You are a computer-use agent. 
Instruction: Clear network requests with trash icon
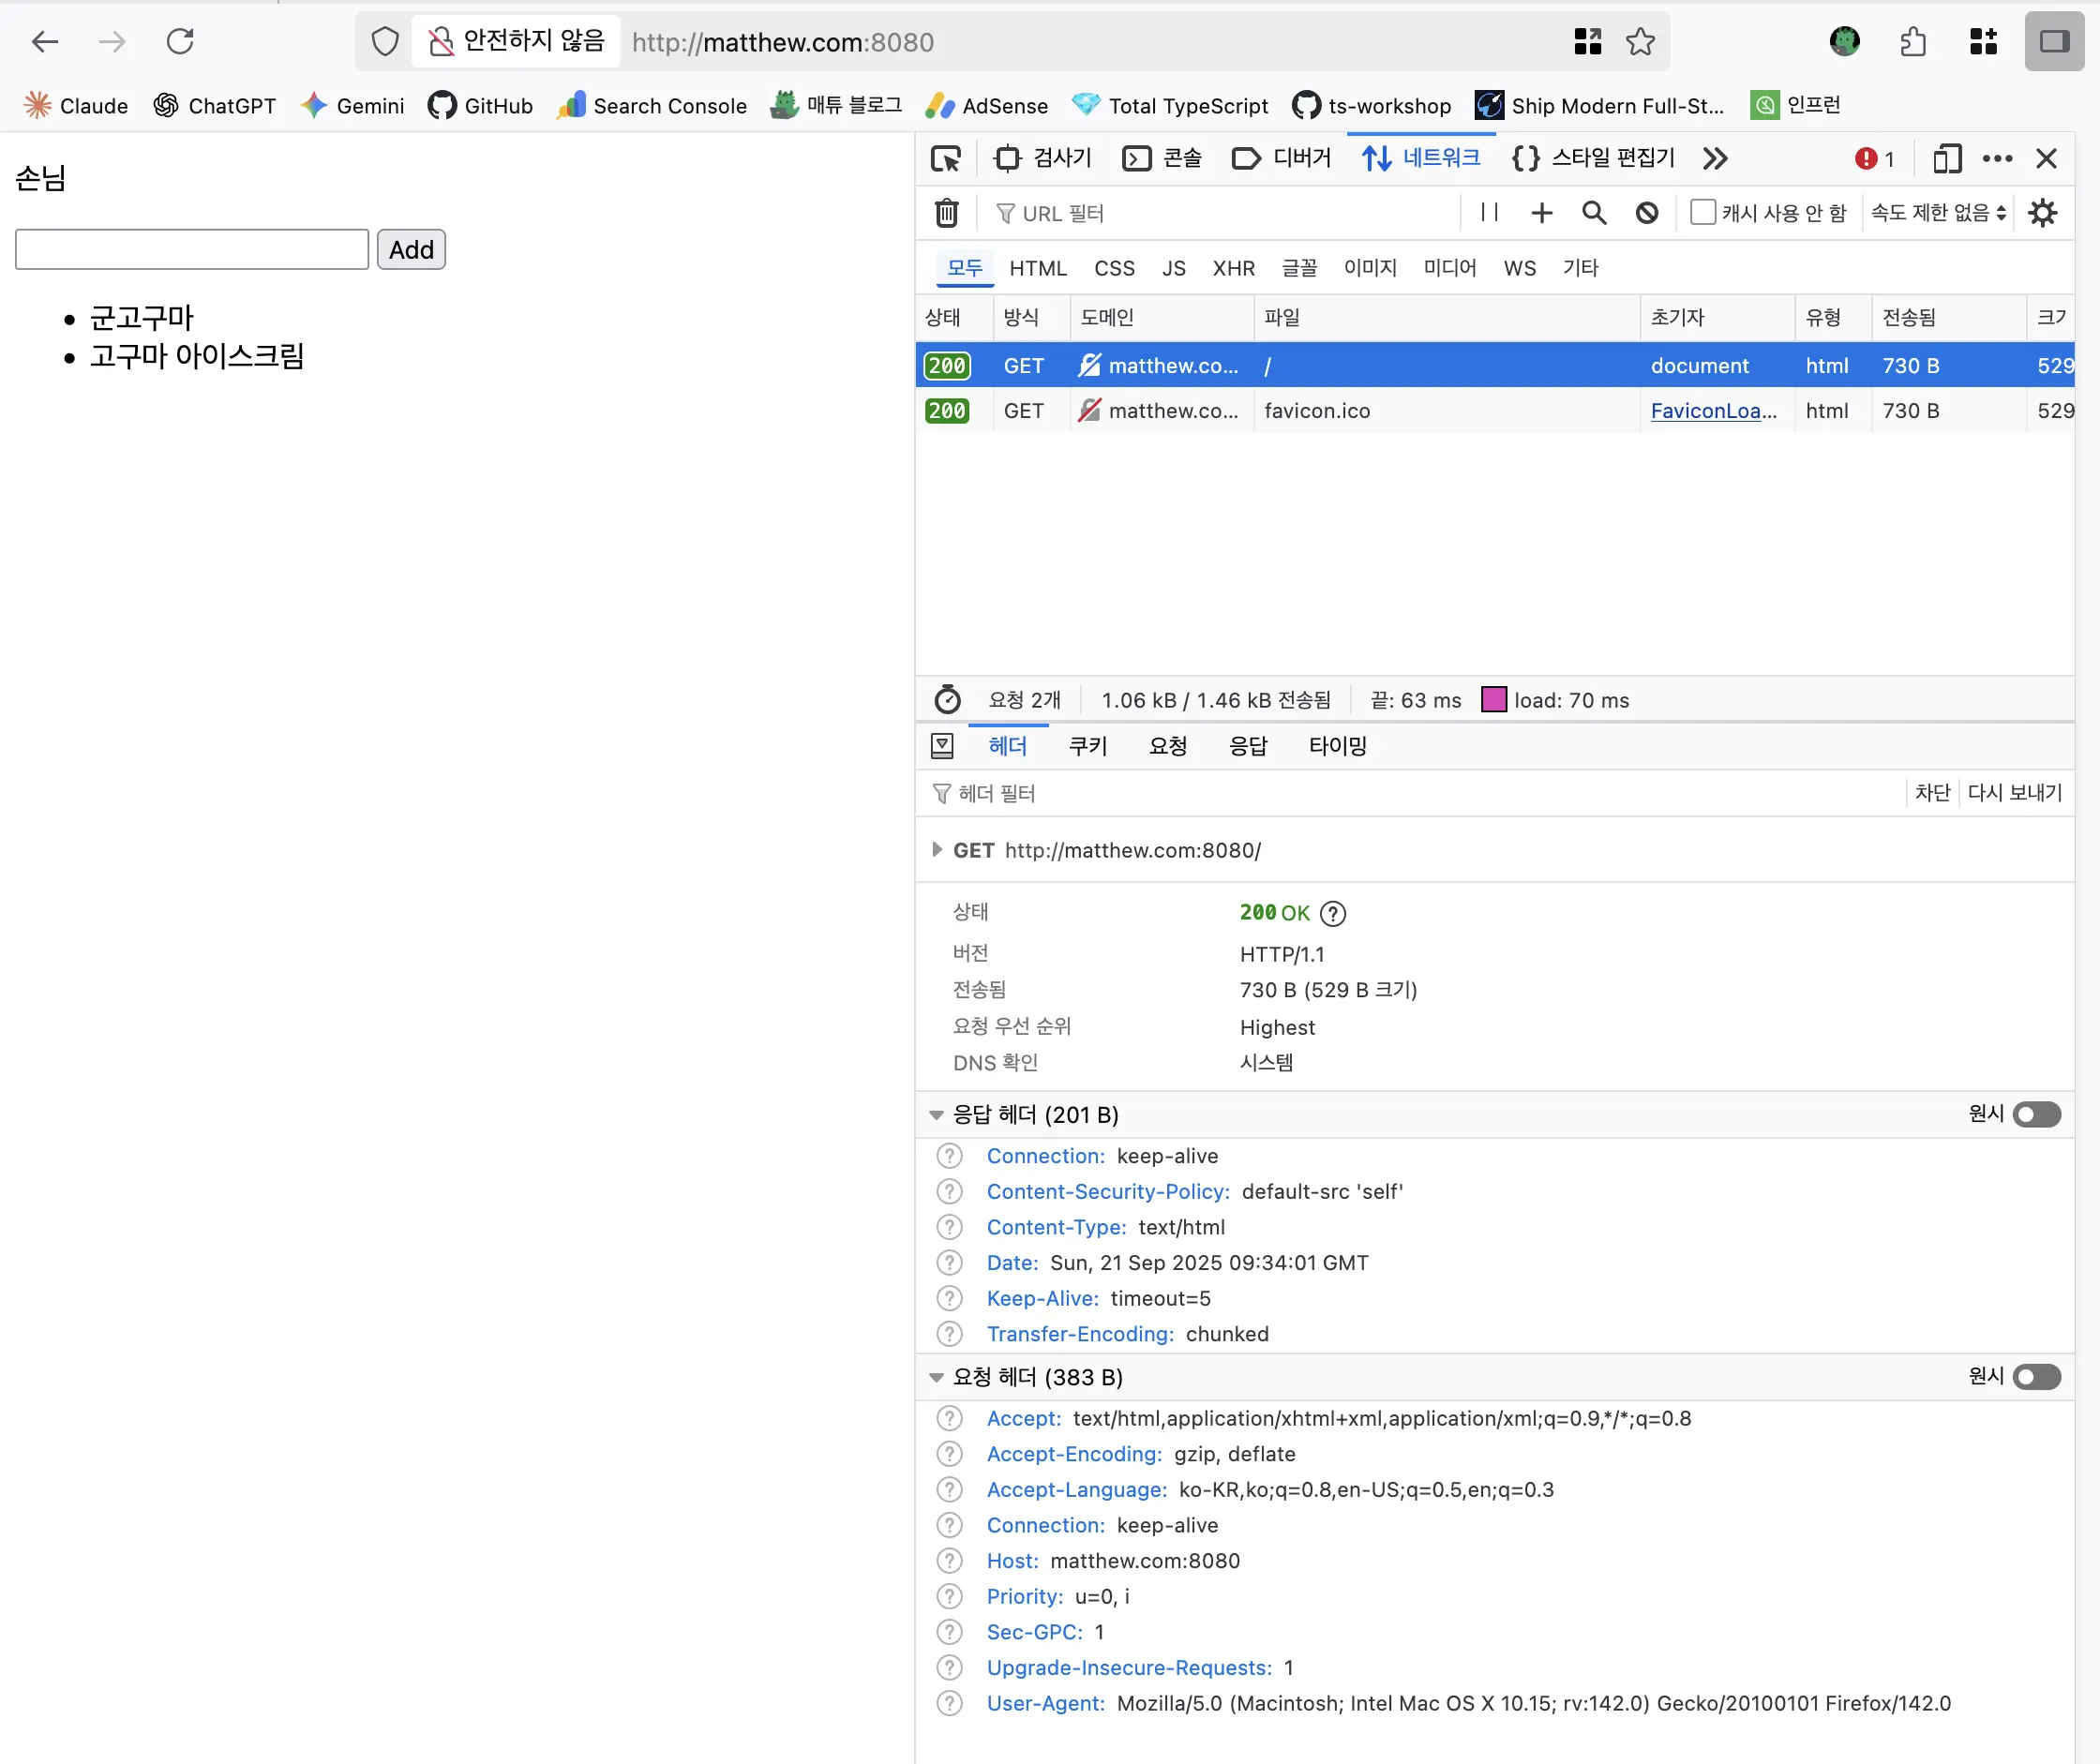tap(946, 213)
